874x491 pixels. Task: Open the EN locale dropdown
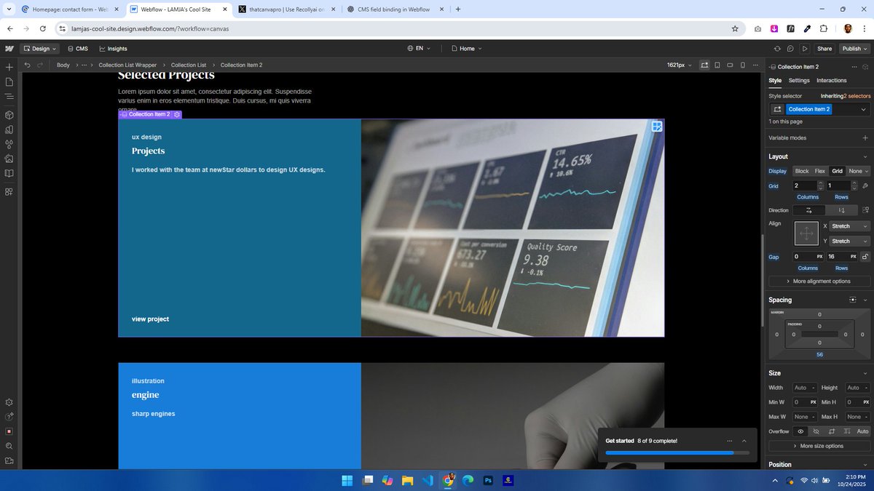[419, 49]
